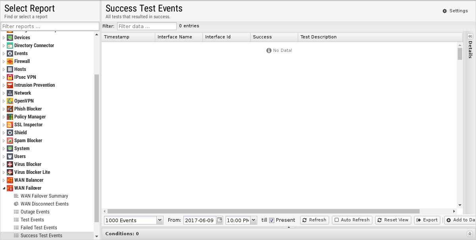Screen dimensions: 476x240
Task: Expand the Devices tree node
Action: 4,38
